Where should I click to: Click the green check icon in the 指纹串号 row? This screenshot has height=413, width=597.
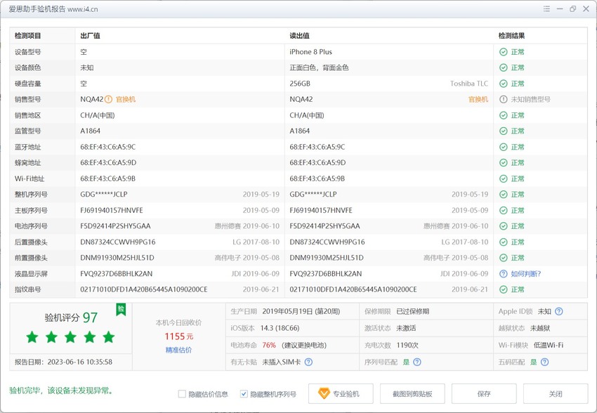504,289
